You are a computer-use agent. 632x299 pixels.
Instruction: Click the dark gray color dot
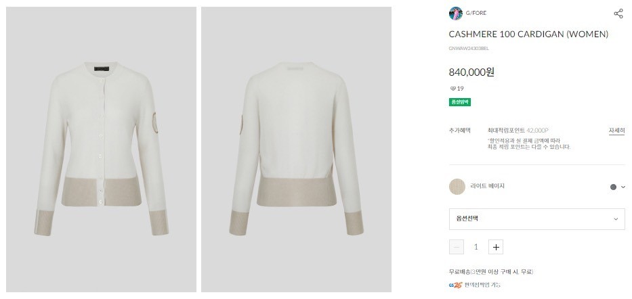pyautogui.click(x=613, y=187)
